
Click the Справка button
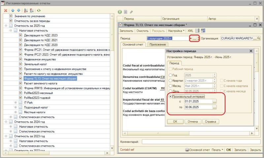point(211,121)
